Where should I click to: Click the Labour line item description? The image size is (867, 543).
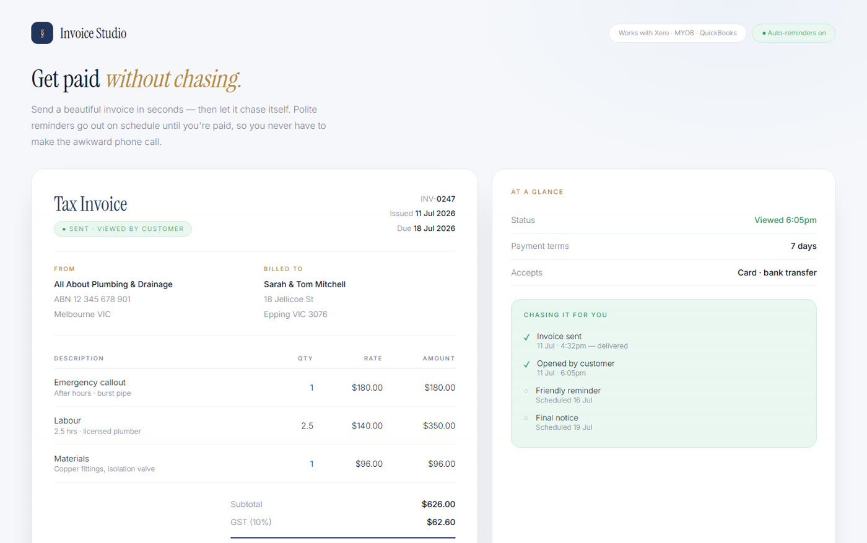coord(97,425)
